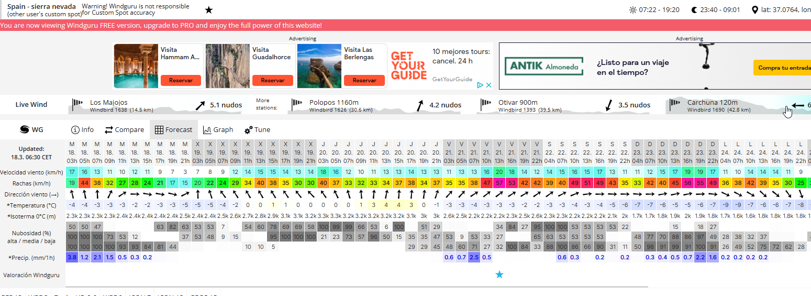The width and height of the screenshot is (811, 296).
Task: Close the GetYourGuide ad with X
Action: tap(488, 85)
